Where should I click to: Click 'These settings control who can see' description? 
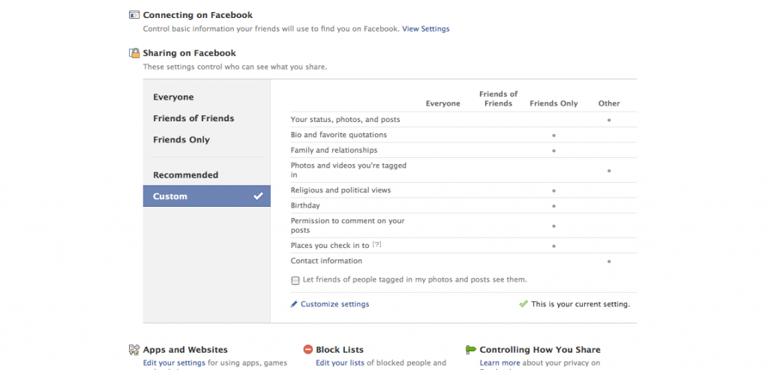(235, 67)
